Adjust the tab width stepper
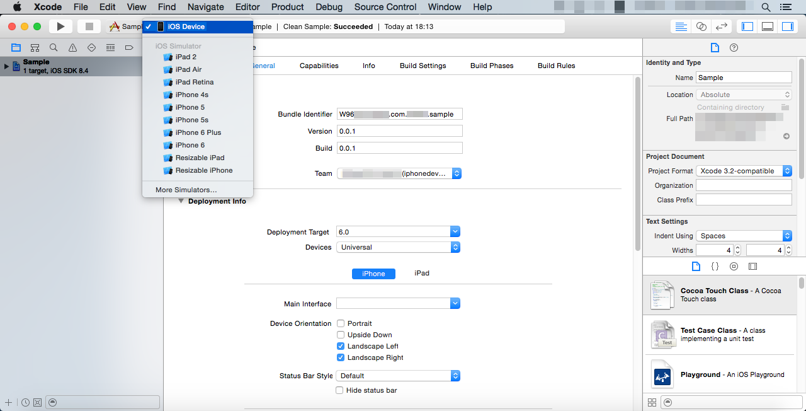Viewport: 806px width, 411px height. [738, 250]
